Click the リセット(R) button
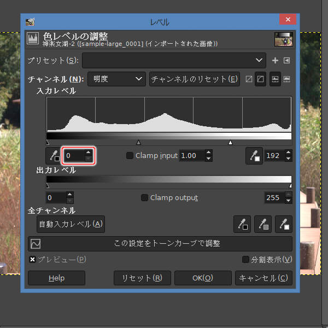 (142, 278)
